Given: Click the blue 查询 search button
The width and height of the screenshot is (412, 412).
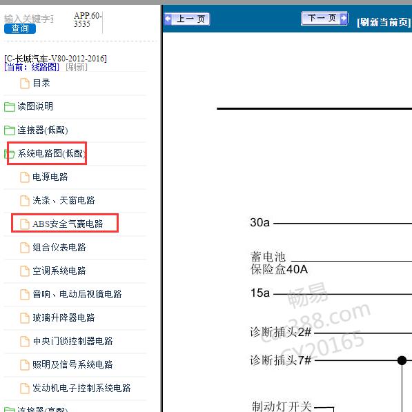Looking at the screenshot, I should coord(20,28).
